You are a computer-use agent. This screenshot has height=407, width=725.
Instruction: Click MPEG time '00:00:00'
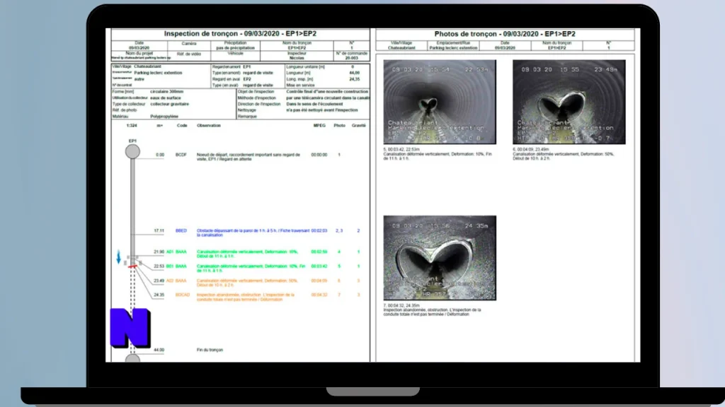coord(319,155)
